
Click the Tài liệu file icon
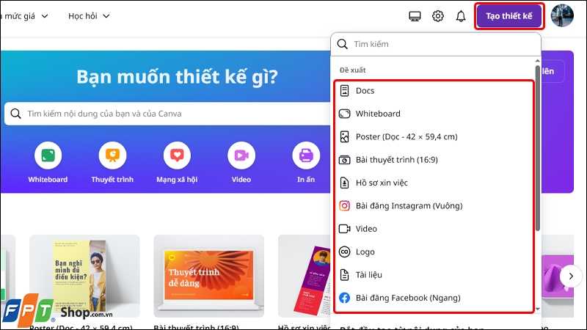[x=344, y=274]
